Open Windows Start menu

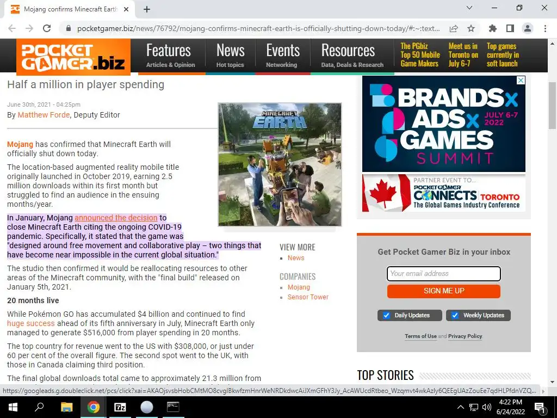(13, 407)
